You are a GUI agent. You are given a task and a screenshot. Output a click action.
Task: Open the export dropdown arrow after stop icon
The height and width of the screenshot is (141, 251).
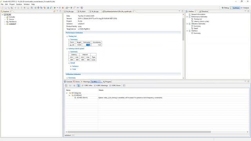point(69,8)
